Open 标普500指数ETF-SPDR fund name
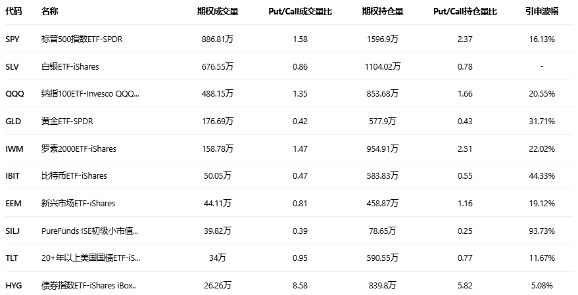The width and height of the screenshot is (578, 295). click(x=82, y=39)
